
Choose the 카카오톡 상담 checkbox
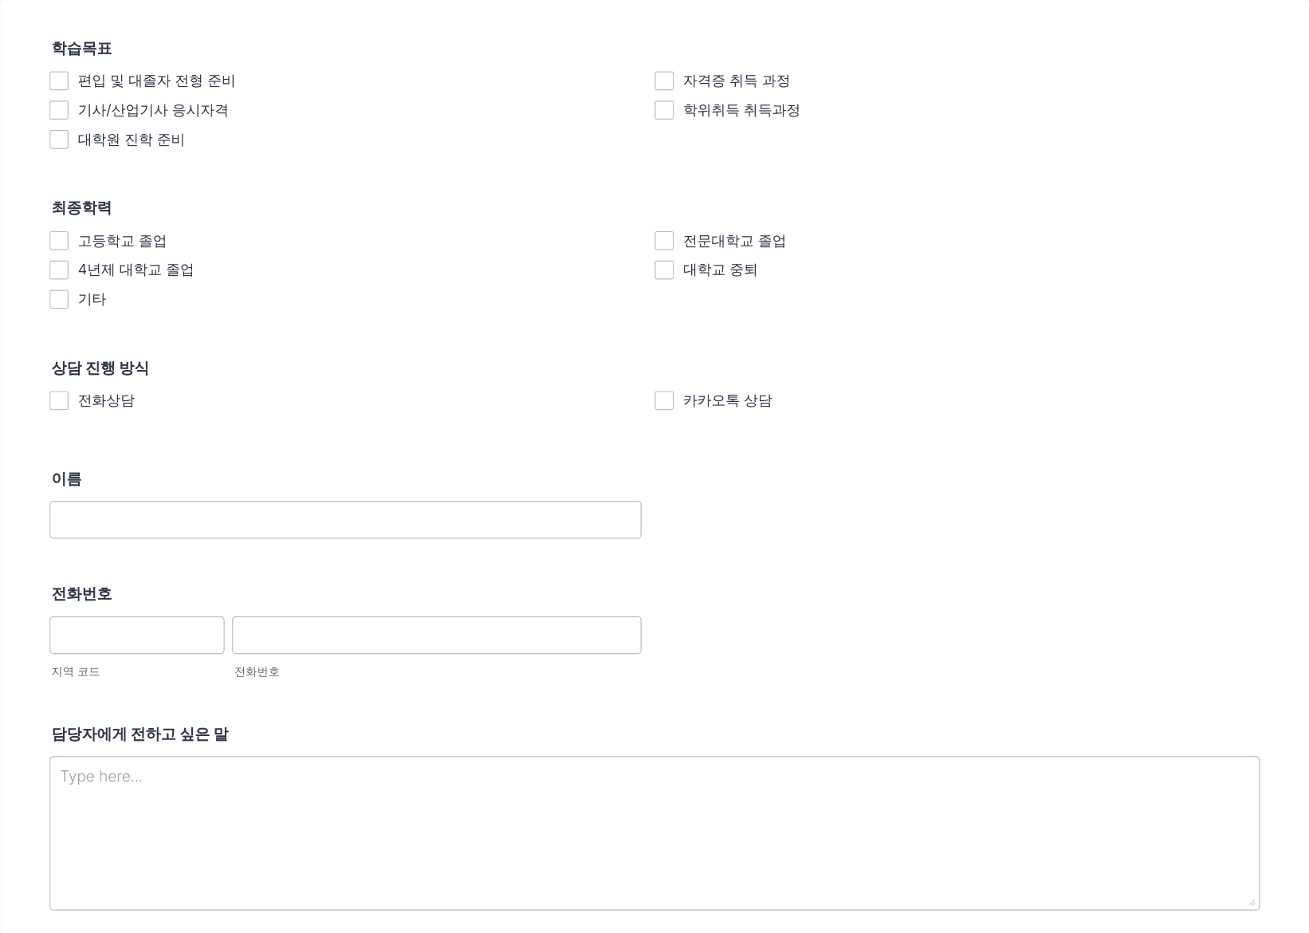(x=664, y=400)
